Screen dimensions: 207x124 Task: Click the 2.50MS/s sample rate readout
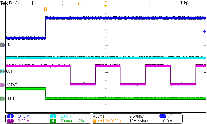click(x=138, y=116)
